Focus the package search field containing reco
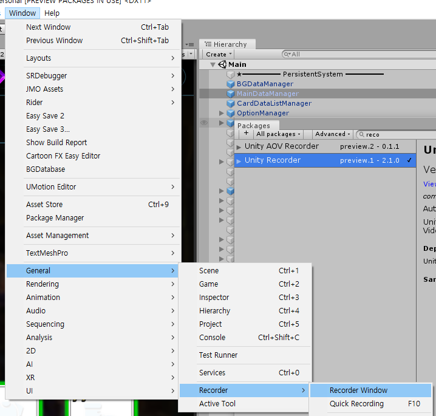This screenshot has width=436, height=416. click(397, 135)
